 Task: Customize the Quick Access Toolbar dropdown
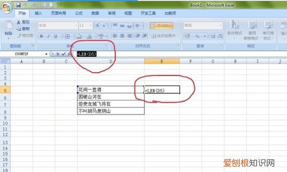pyautogui.click(x=61, y=5)
